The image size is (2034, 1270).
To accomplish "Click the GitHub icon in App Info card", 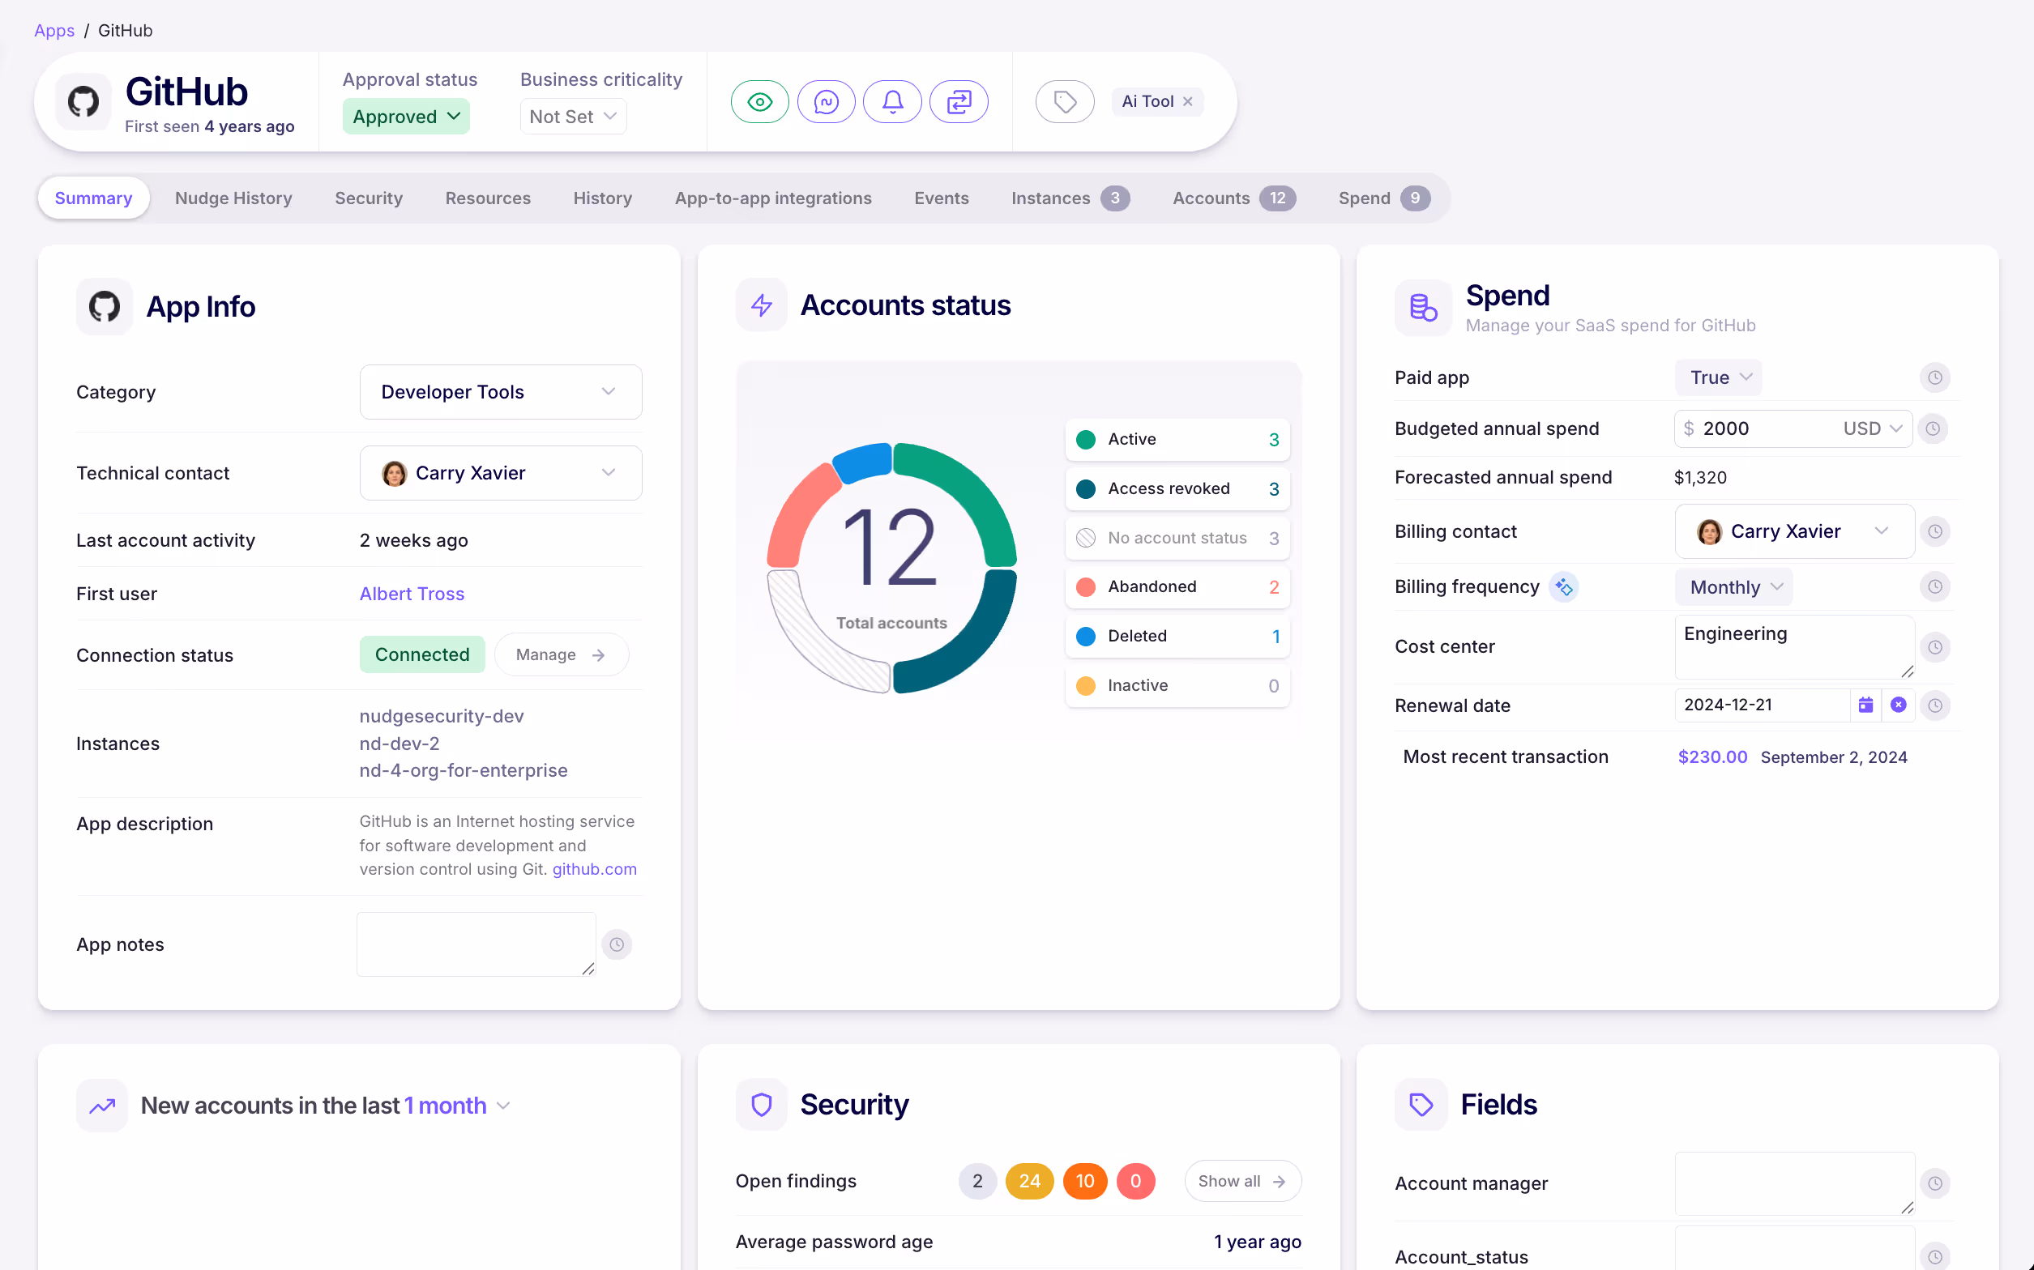I will tap(105, 307).
